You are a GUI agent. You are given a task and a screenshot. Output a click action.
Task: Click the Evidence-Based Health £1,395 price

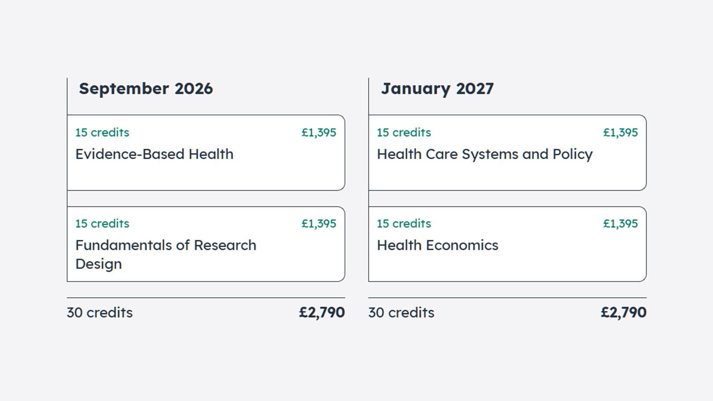319,133
